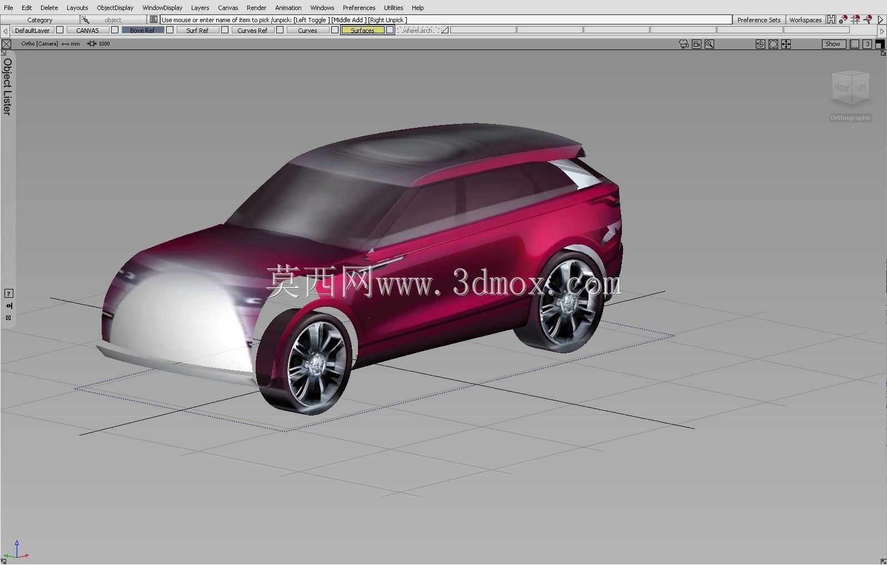The height and width of the screenshot is (565, 887).
Task: Open the File menu
Action: click(8, 8)
